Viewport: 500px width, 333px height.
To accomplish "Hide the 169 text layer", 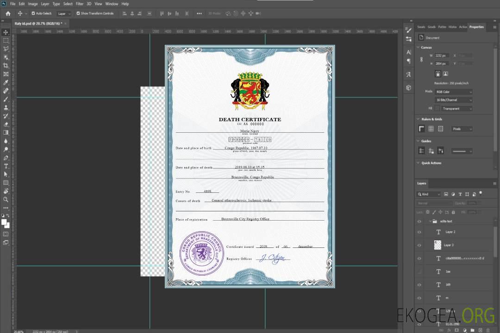I will click(x=419, y=285).
